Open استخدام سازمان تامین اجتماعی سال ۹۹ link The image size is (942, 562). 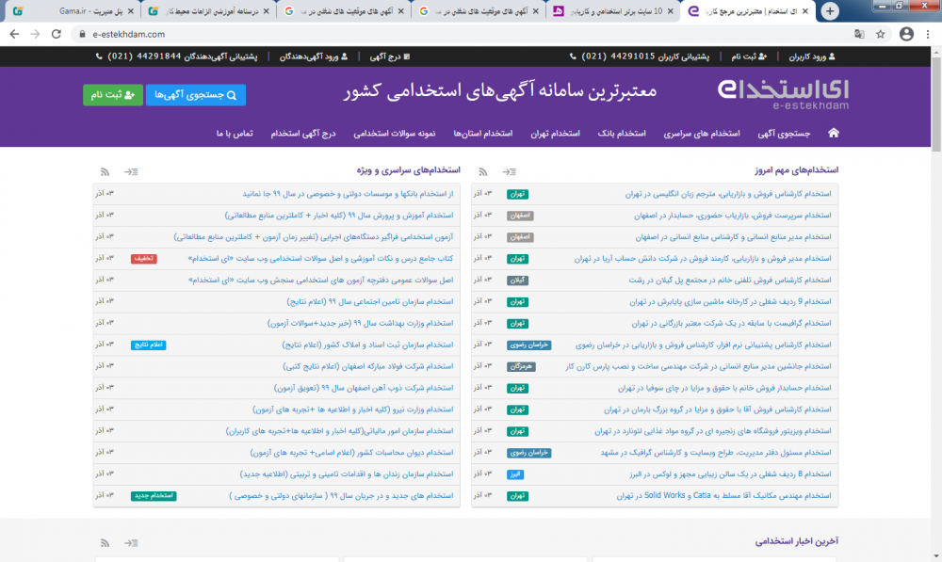(x=369, y=301)
